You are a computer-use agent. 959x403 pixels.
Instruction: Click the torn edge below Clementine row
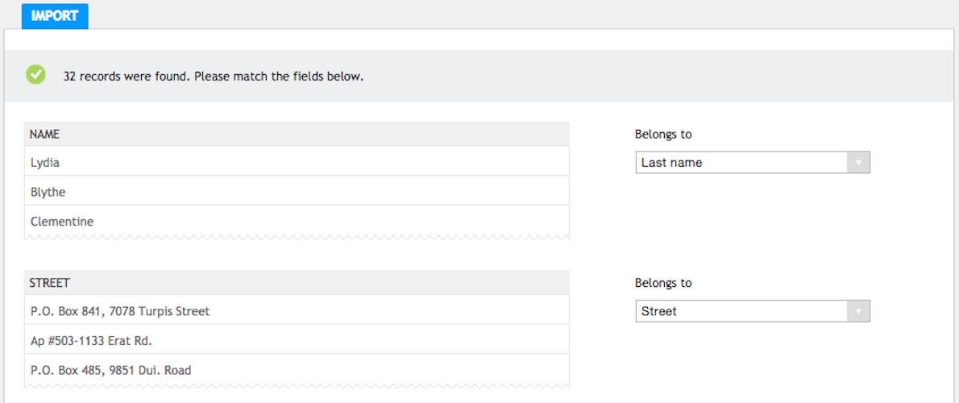click(297, 237)
